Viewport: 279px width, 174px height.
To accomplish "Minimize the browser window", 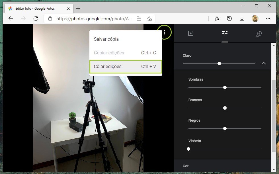I will [243, 6].
